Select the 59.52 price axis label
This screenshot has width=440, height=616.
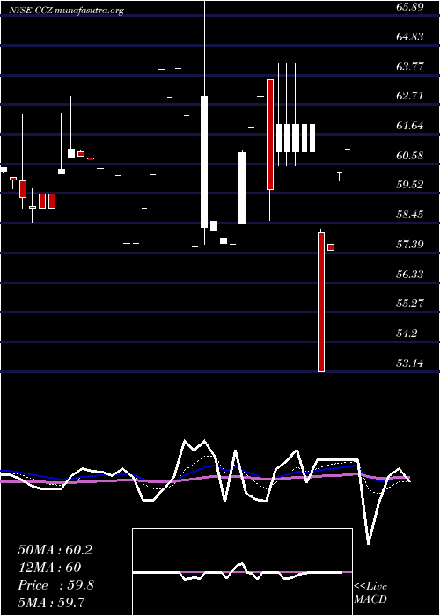[x=410, y=185]
